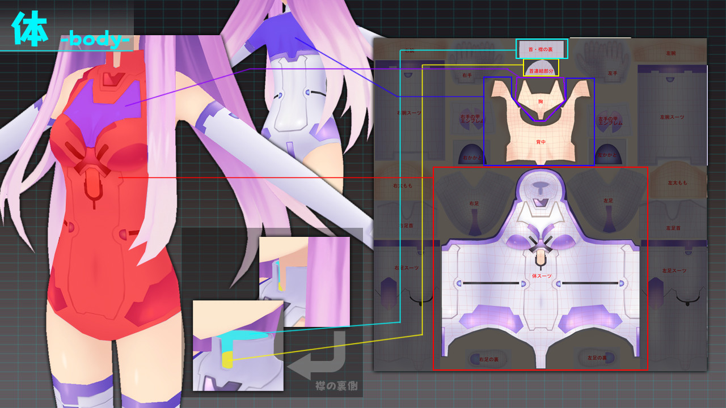Select the 右足の裏 sole label
Image resolution: width=726 pixels, height=408 pixels.
click(x=488, y=359)
